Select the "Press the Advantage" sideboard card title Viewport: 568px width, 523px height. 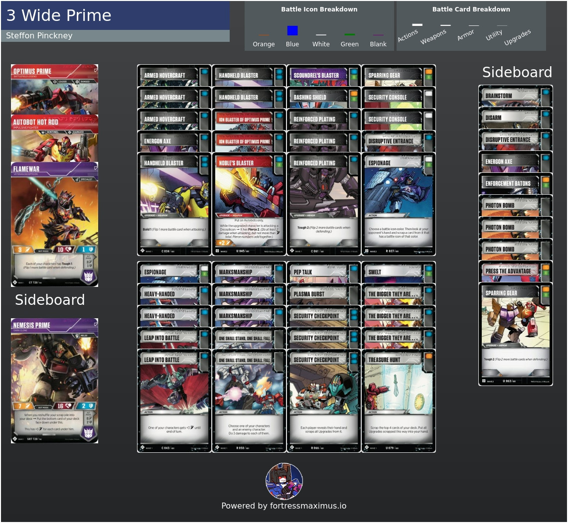point(508,271)
